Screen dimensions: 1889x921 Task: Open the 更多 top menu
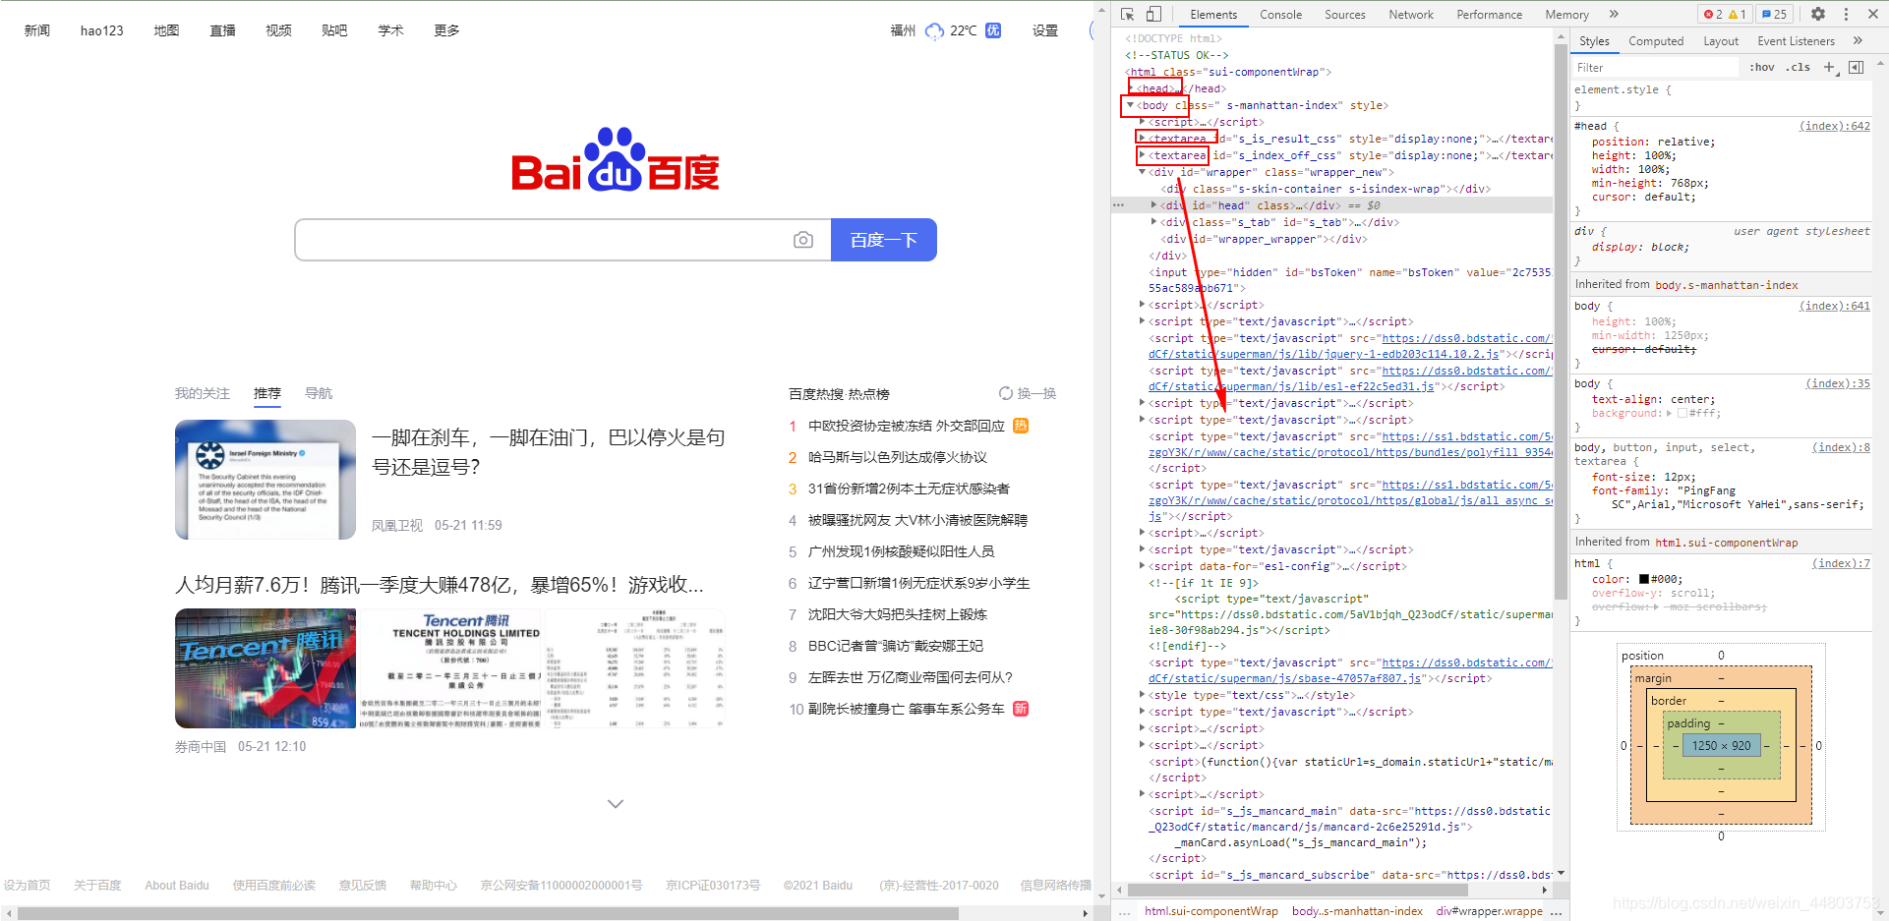447,30
